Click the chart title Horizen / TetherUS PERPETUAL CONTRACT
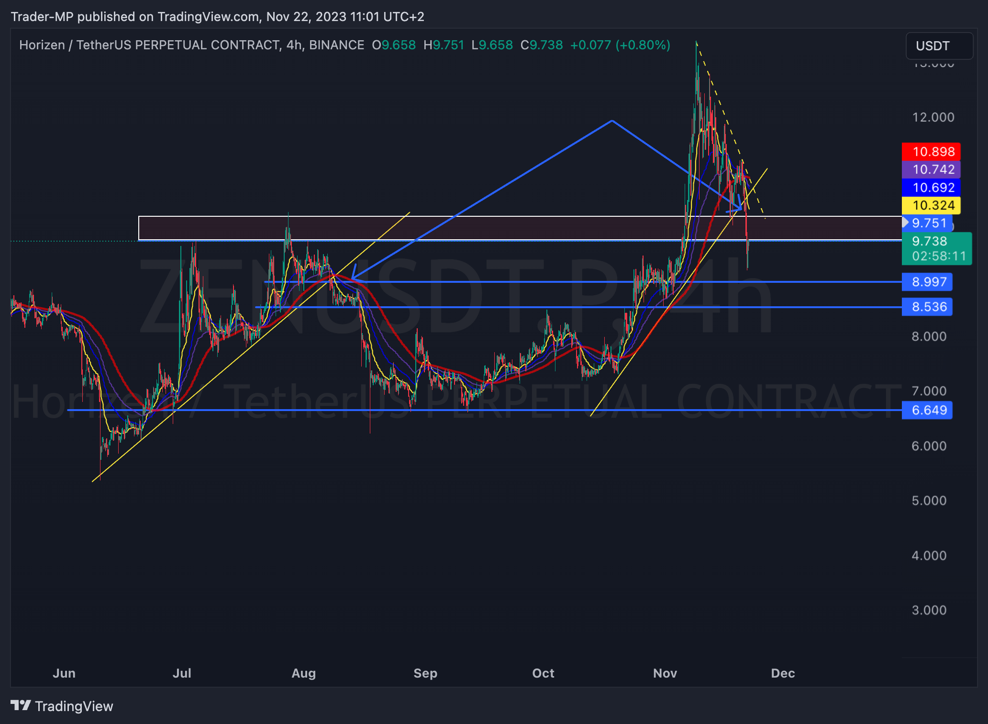Viewport: 988px width, 724px height. pos(150,45)
